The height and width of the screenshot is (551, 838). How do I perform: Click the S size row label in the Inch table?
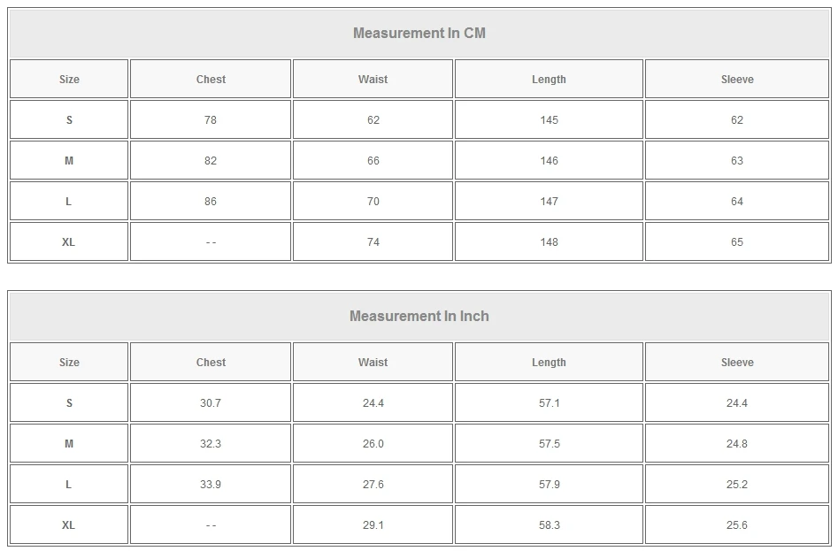(x=69, y=403)
